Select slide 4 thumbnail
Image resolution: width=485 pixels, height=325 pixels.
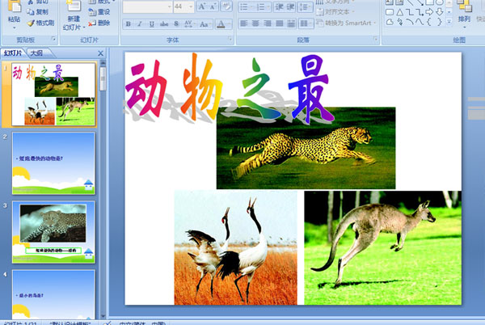53,294
